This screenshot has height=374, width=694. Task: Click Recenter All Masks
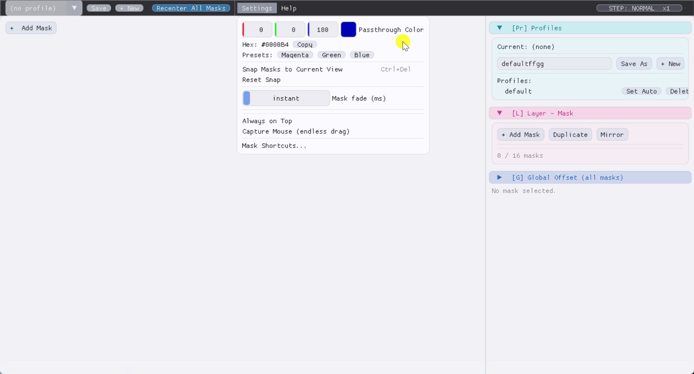pyautogui.click(x=191, y=8)
